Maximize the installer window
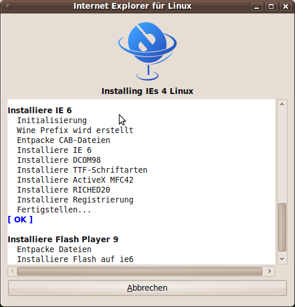 click(271, 6)
